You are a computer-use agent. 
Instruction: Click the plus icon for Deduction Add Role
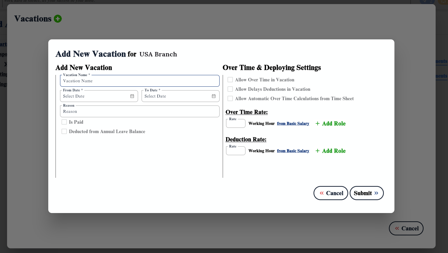318,151
